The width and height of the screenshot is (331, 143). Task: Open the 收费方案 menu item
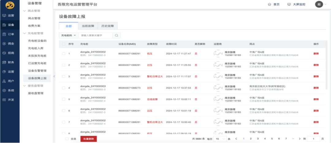coord(34,26)
